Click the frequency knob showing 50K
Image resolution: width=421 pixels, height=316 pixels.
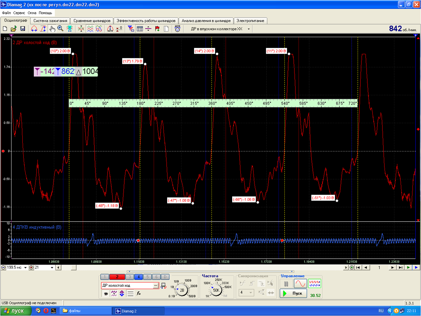click(x=216, y=290)
